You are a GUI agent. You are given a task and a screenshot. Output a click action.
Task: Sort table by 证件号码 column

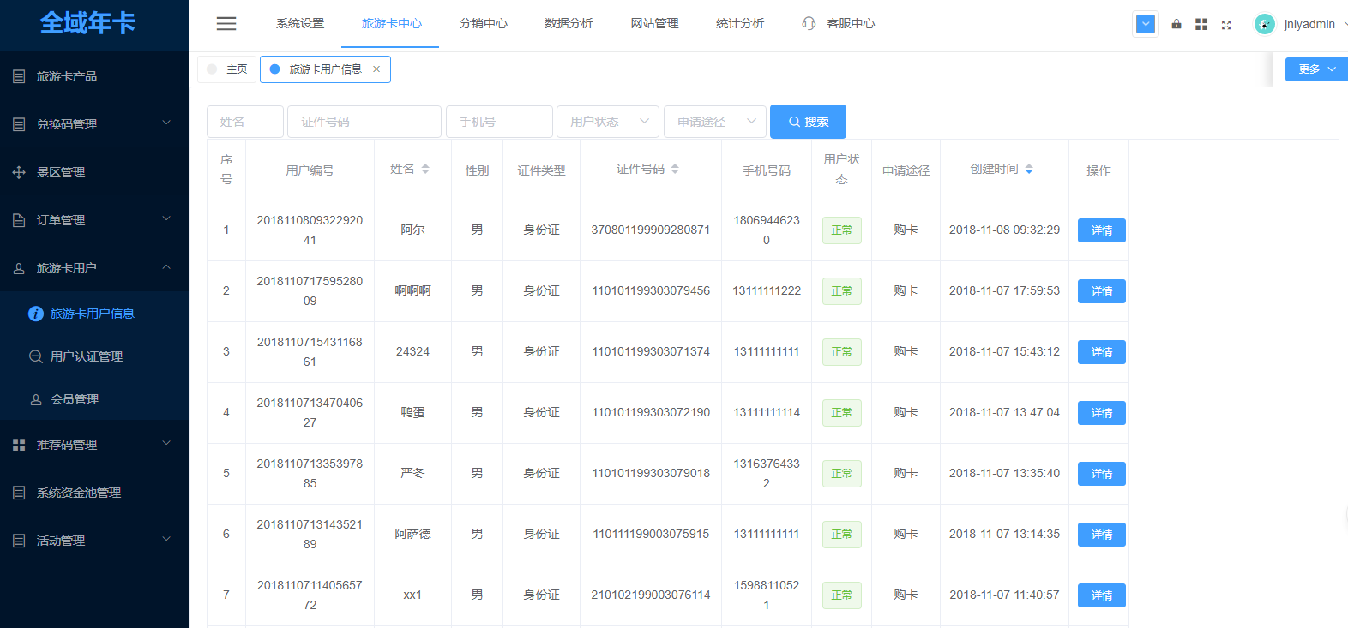(x=675, y=170)
